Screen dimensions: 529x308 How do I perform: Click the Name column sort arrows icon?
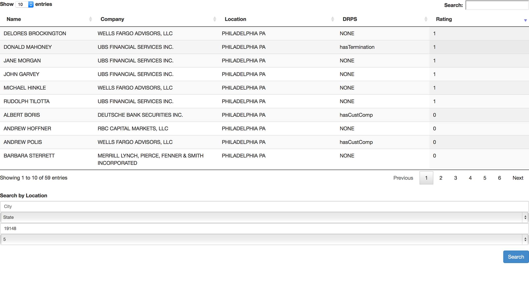[90, 19]
